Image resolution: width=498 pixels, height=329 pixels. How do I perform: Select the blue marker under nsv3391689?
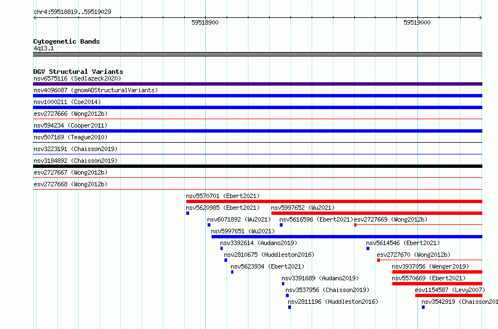tap(283, 284)
